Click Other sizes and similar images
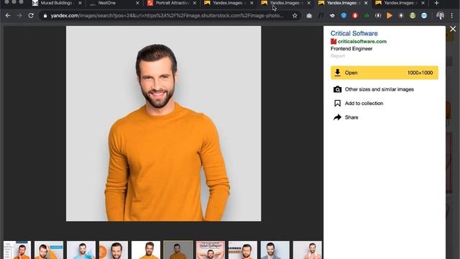This screenshot has height=259, width=460. tap(379, 89)
